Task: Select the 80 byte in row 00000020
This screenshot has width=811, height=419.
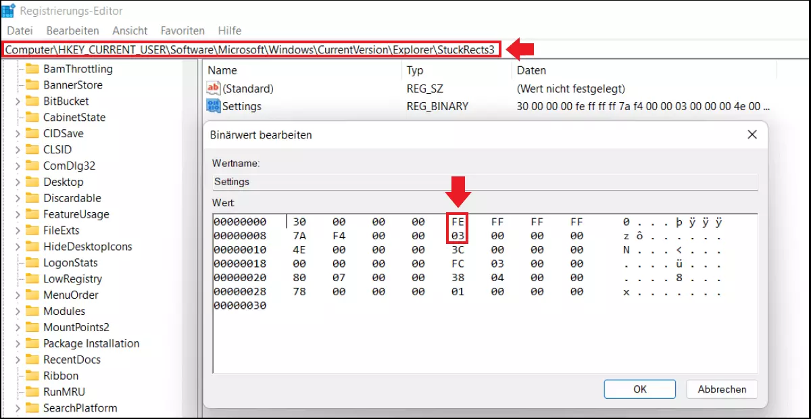Action: click(x=299, y=278)
